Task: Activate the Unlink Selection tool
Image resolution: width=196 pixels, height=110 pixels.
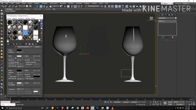Action: point(13,6)
